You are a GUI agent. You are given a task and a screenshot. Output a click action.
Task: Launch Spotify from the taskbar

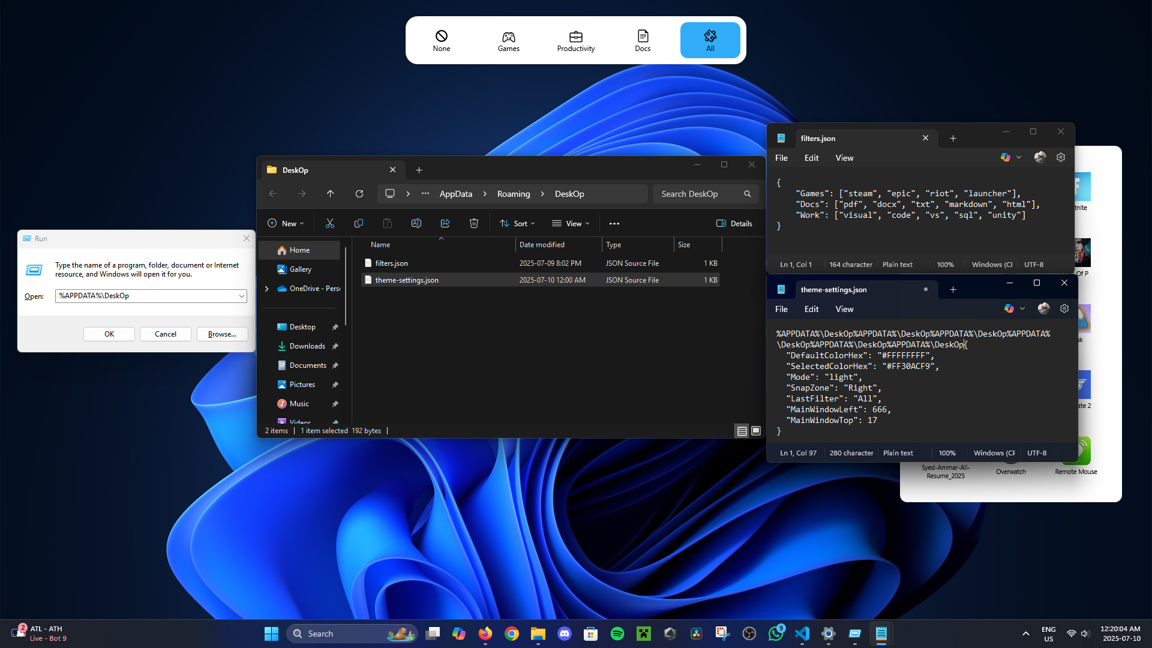(617, 633)
